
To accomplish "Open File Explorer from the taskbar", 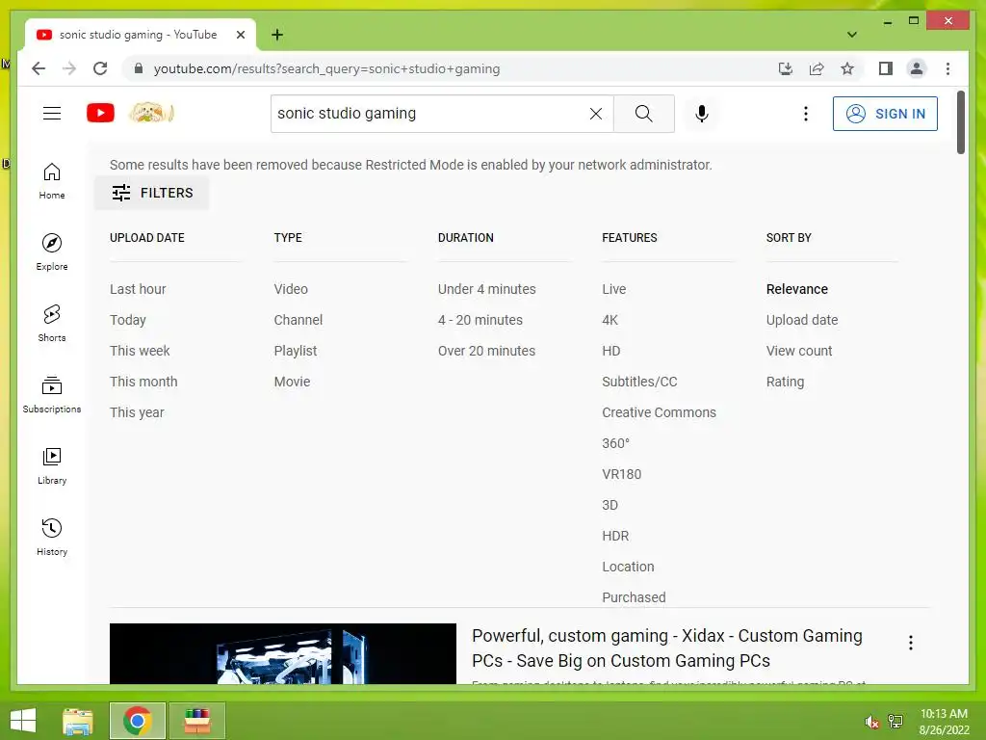I will click(x=78, y=721).
